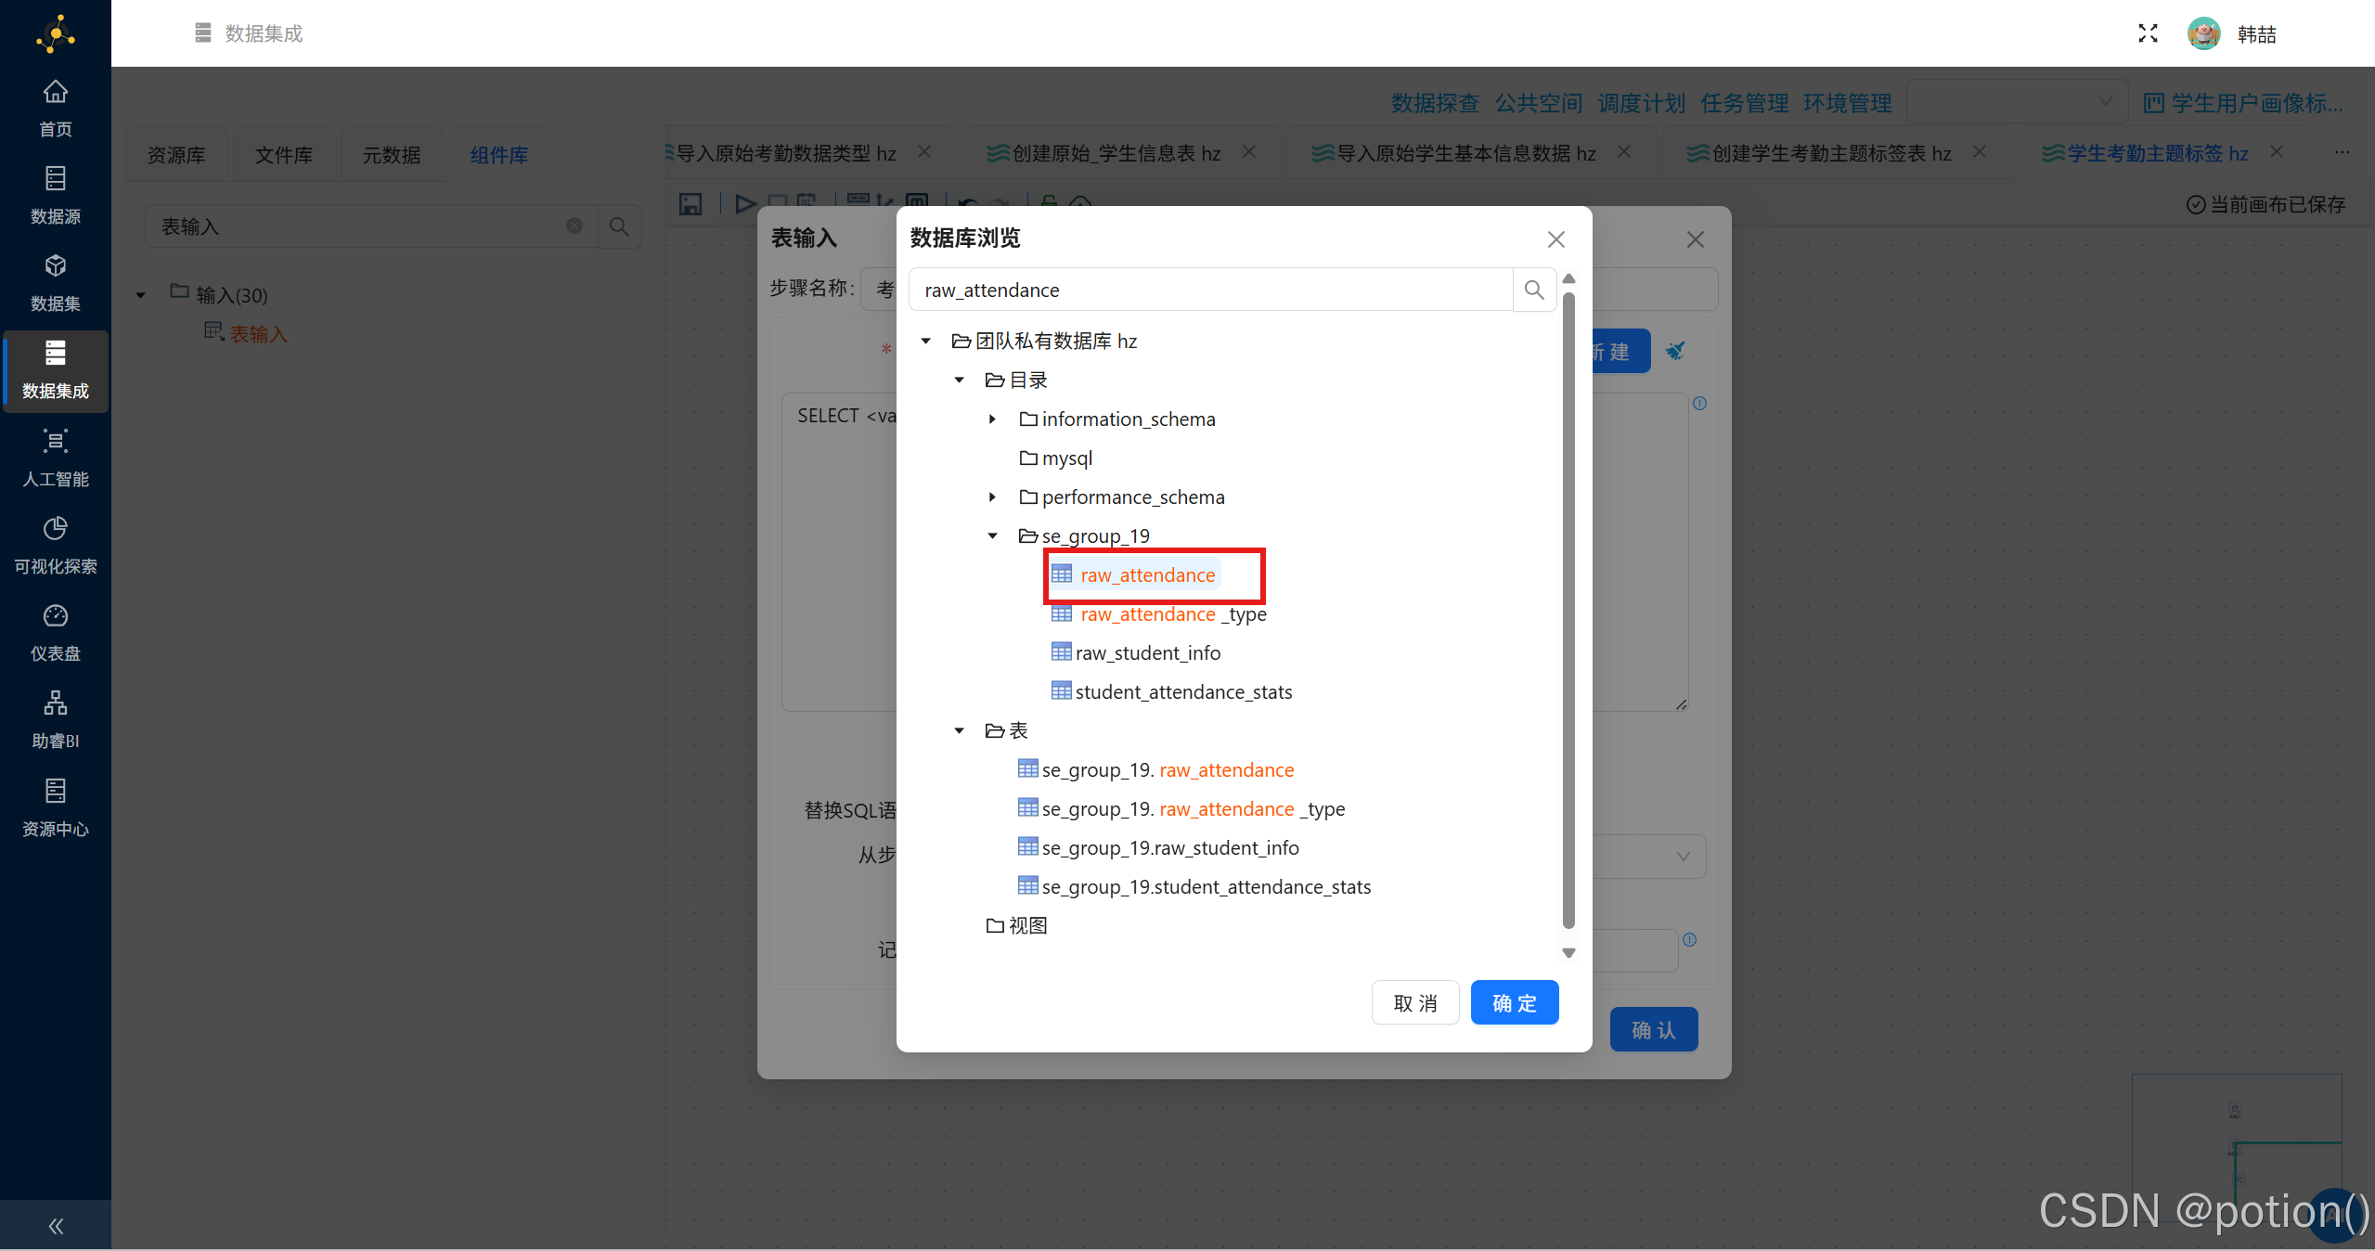Collapse the left sidebar with double-chevron icon
The height and width of the screenshot is (1251, 2375).
pyautogui.click(x=56, y=1226)
